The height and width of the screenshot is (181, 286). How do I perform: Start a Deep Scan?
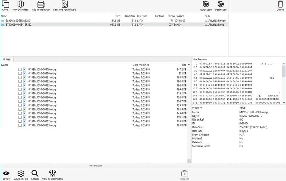(x=220, y=5)
